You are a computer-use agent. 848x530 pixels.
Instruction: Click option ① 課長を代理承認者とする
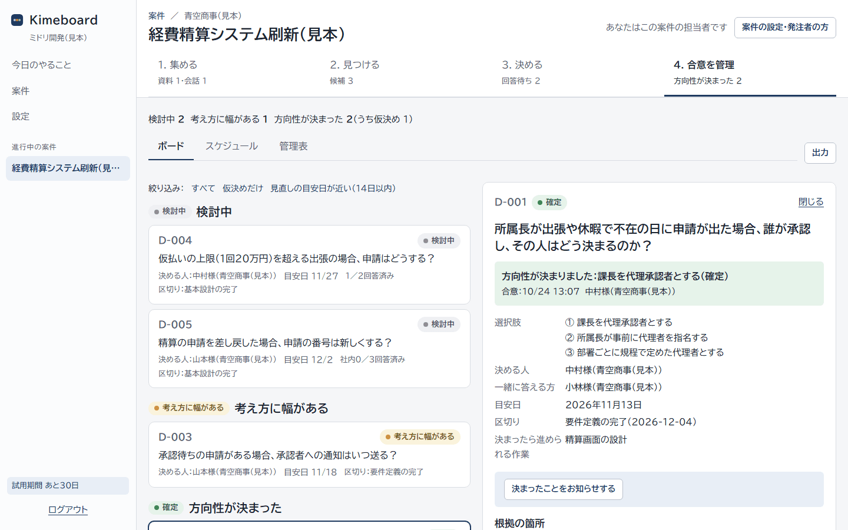(x=619, y=323)
